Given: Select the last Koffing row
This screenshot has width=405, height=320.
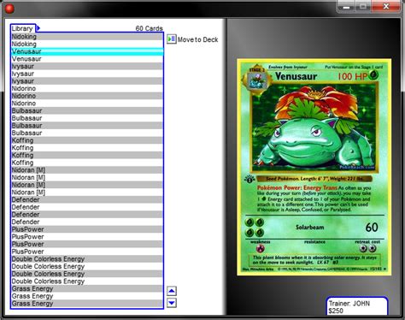Looking at the screenshot, I should 87,163.
